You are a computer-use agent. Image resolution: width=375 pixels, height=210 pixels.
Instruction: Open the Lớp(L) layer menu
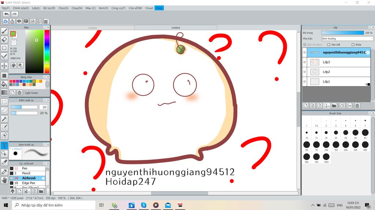pos(36,8)
